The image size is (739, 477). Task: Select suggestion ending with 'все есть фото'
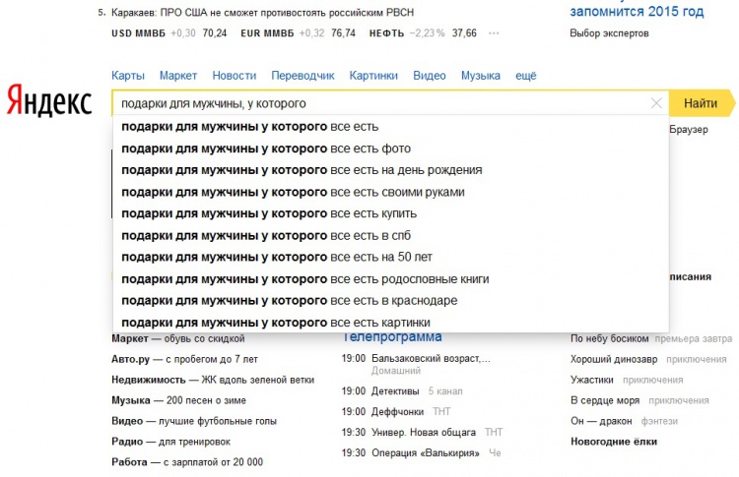pyautogui.click(x=391, y=149)
